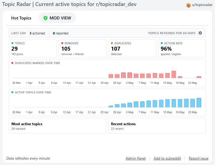This screenshot has width=215, height=165.
Task: Open the Admin Panel link
Action: (136, 158)
